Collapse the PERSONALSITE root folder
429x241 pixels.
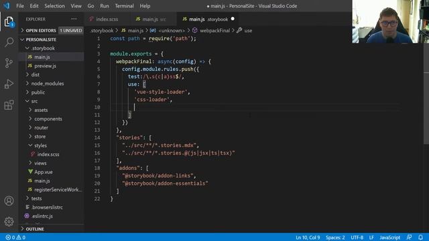(51, 39)
